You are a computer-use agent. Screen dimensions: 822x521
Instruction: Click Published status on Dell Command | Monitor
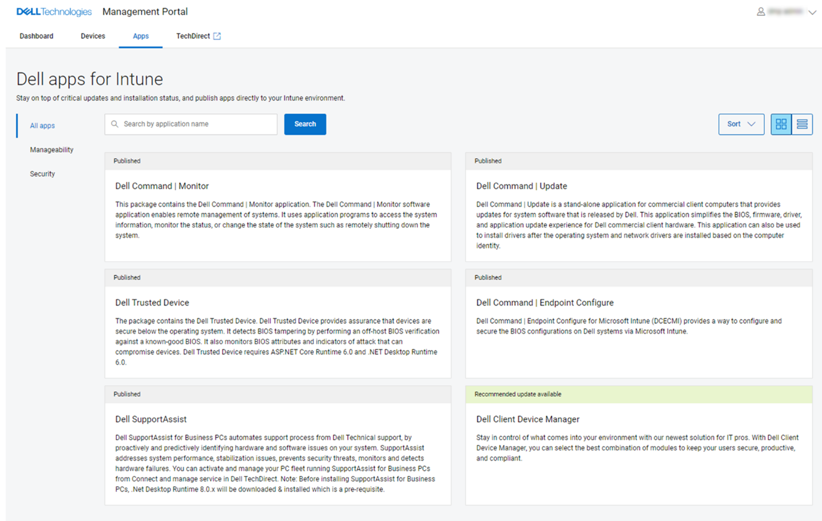pos(127,161)
